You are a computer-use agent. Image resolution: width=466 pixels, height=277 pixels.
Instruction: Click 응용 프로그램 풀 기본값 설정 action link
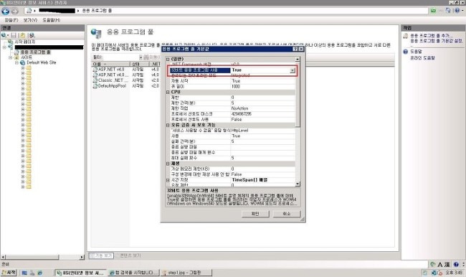pyautogui.click(x=437, y=40)
